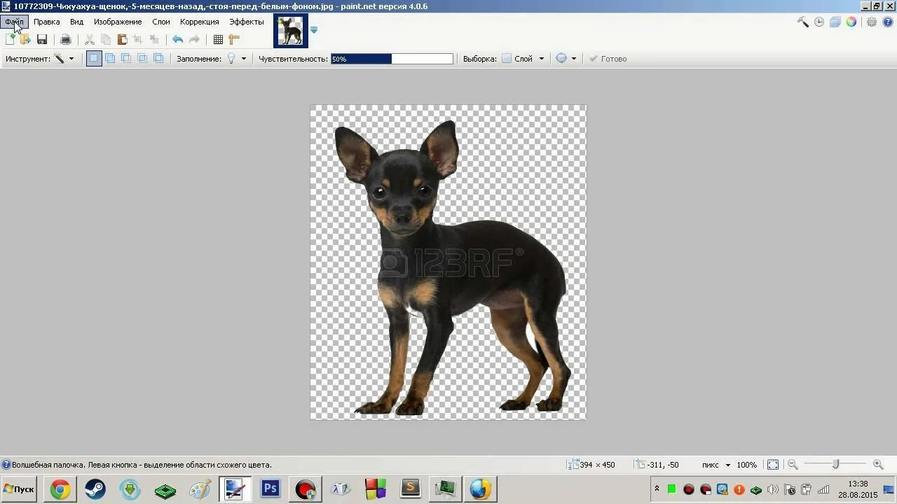Open the Пуск start menu
Screen dimensions: 897x504
19,489
